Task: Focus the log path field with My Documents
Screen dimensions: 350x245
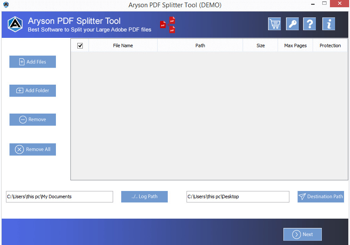Action: (59, 197)
